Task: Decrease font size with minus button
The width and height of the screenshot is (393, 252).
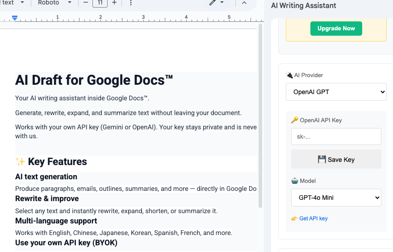Action: point(86,3)
